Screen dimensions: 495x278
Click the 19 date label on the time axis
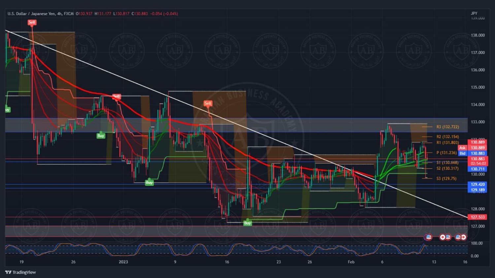21,262
